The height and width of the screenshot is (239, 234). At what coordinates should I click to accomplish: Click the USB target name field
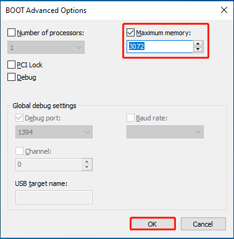[x=54, y=197]
